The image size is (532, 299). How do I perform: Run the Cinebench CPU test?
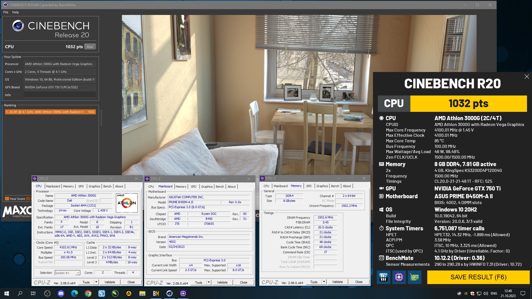pyautogui.click(x=90, y=47)
